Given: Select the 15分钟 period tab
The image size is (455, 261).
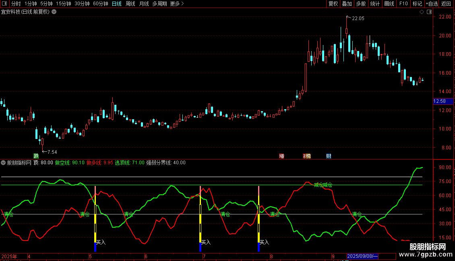Looking at the screenshot, I should click(63, 4).
